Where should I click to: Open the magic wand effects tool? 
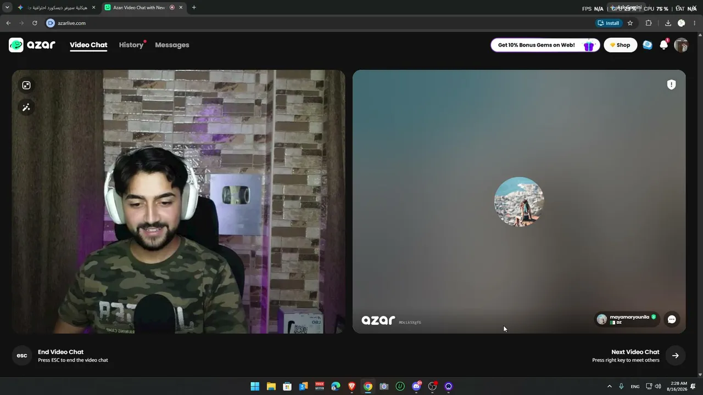(26, 108)
